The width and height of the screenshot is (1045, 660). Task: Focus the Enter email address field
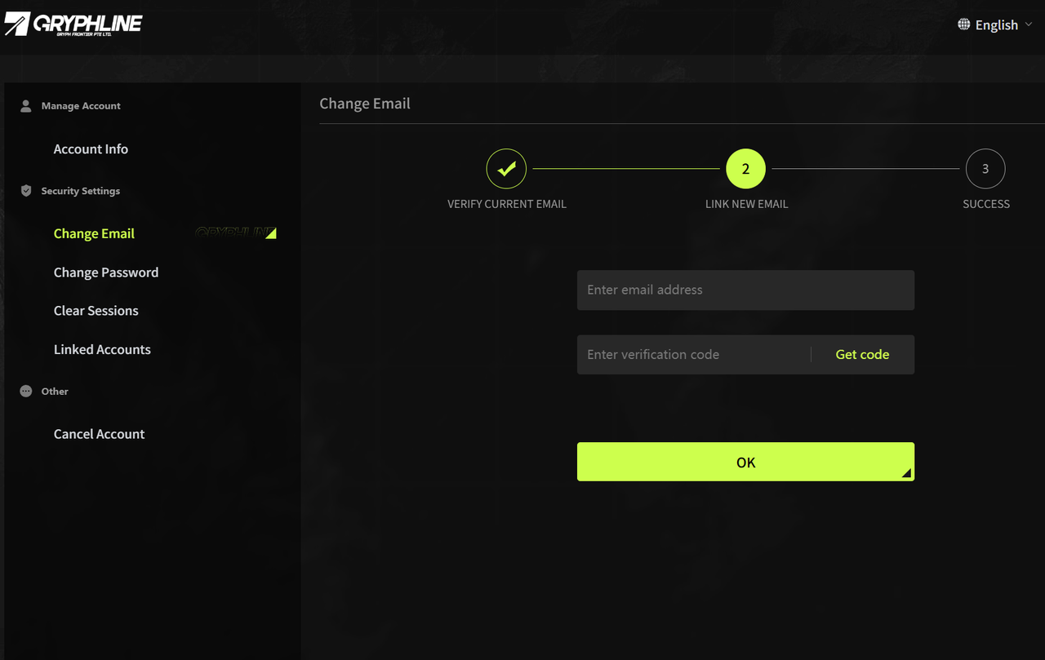745,290
